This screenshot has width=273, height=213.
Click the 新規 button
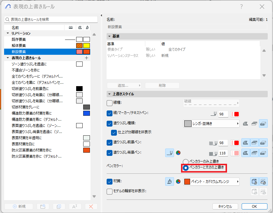[x=19, y=206]
